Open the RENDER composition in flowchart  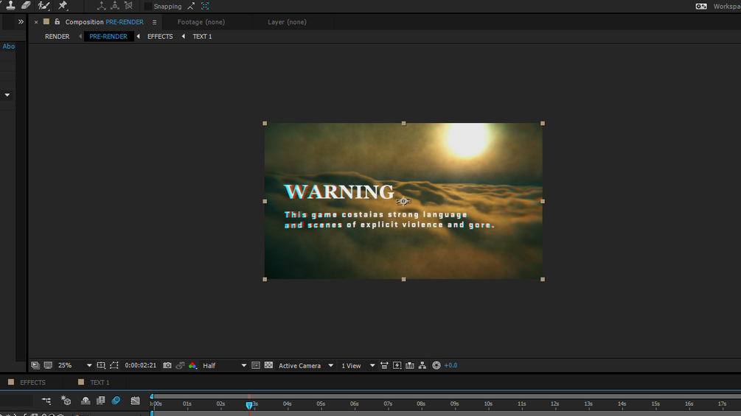coord(58,36)
